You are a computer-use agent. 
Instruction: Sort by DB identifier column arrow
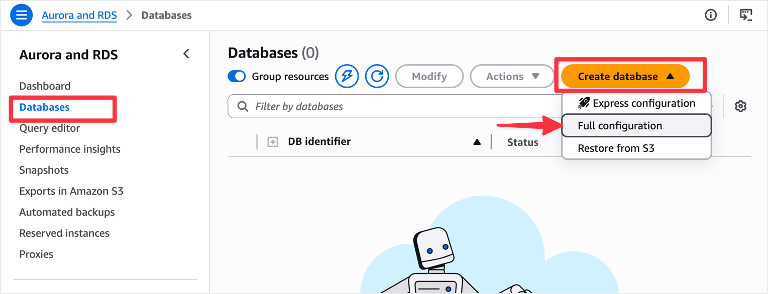click(x=477, y=142)
